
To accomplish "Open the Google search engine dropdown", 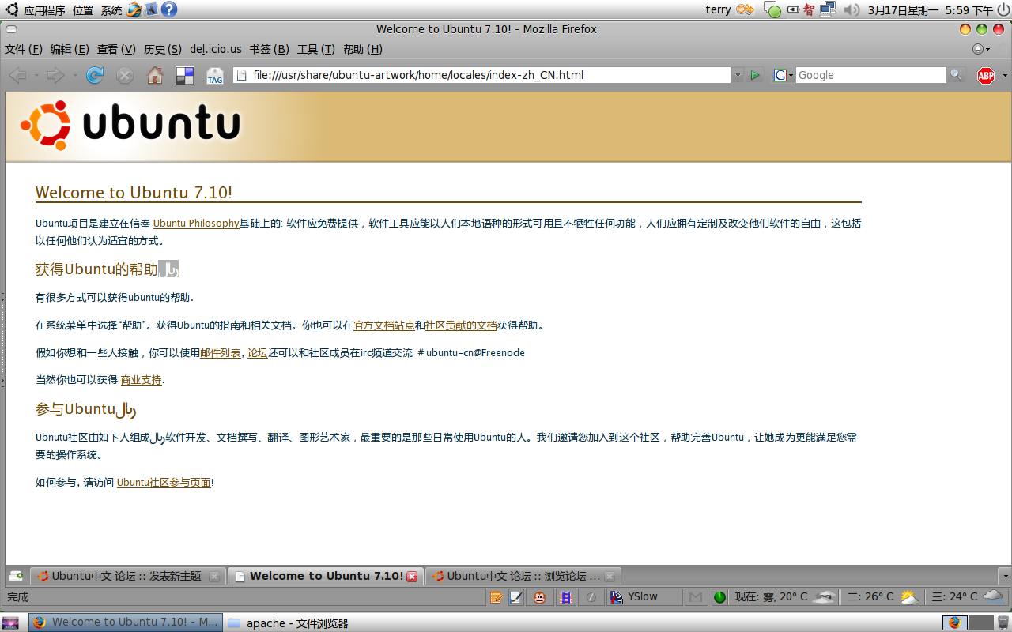I will pos(783,75).
